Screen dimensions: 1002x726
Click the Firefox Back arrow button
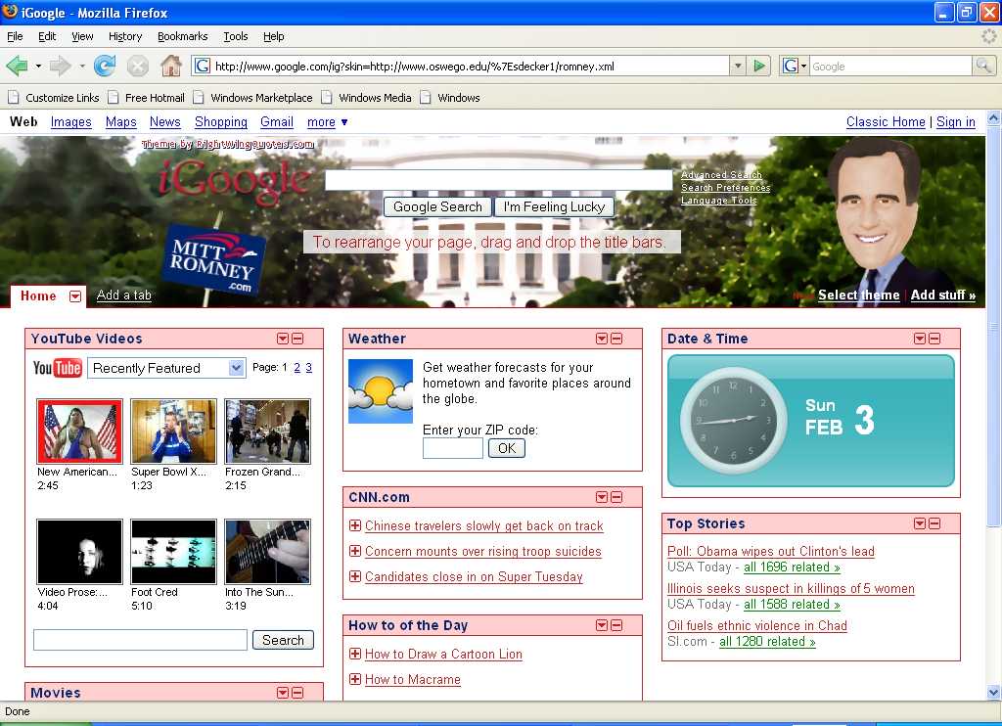(18, 66)
